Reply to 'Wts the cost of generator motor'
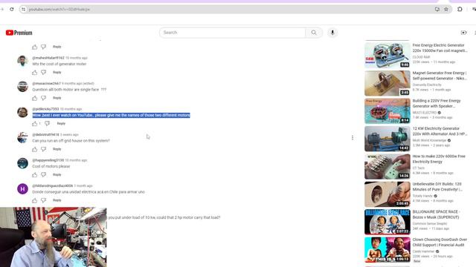Image resolution: width=476 pixels, height=267 pixels. coord(57,73)
